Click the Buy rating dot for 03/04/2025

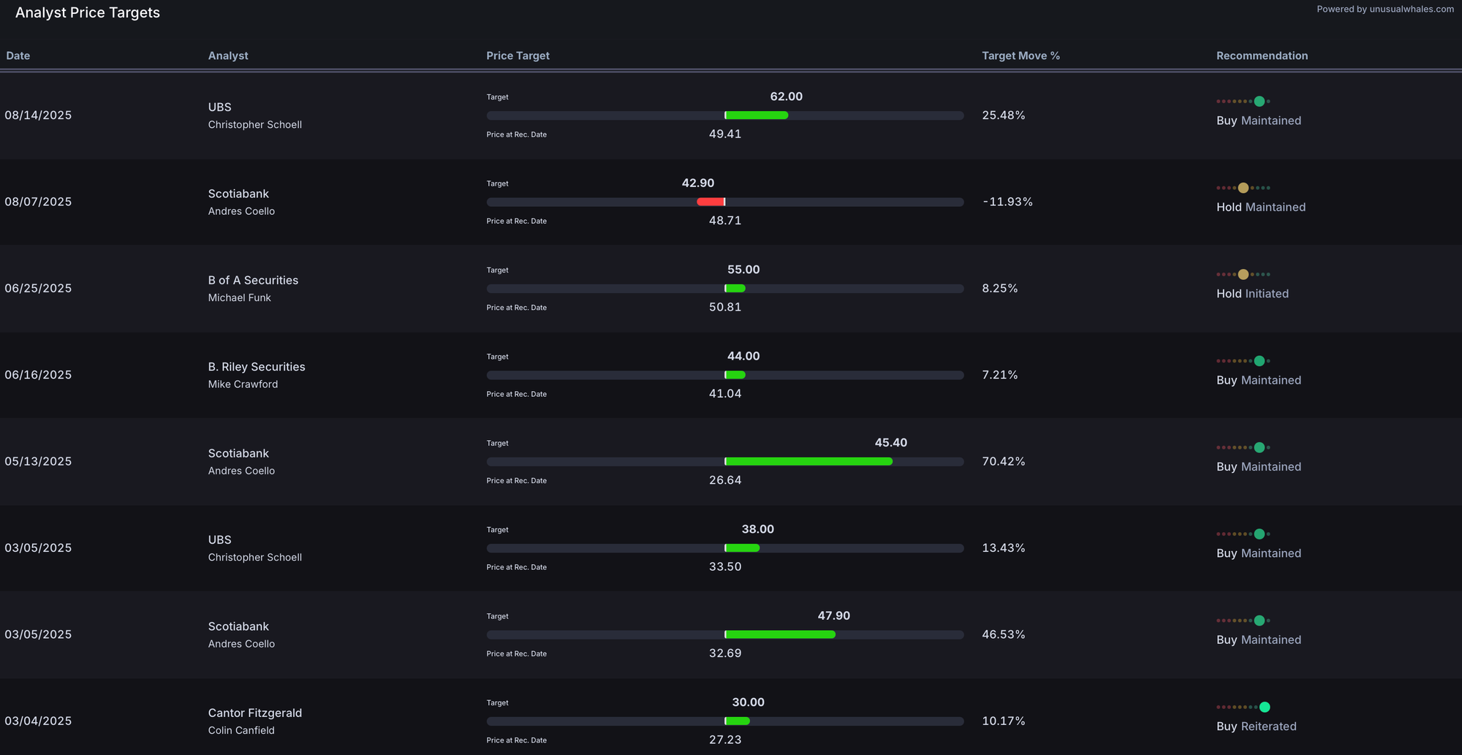pos(1265,707)
